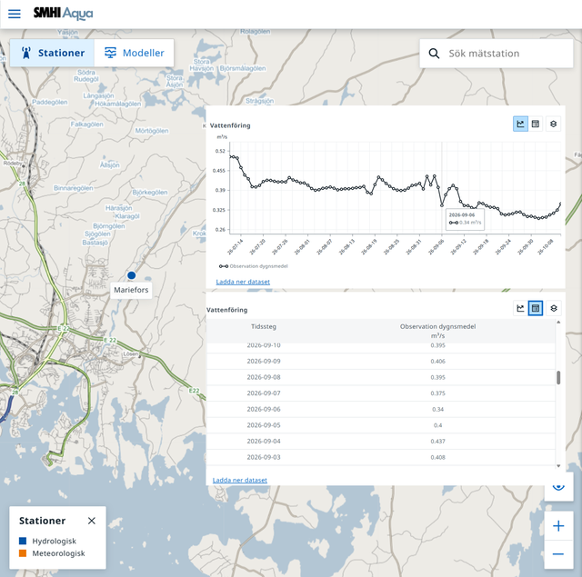Select table view in lower Vattenföring panel

coord(536,308)
